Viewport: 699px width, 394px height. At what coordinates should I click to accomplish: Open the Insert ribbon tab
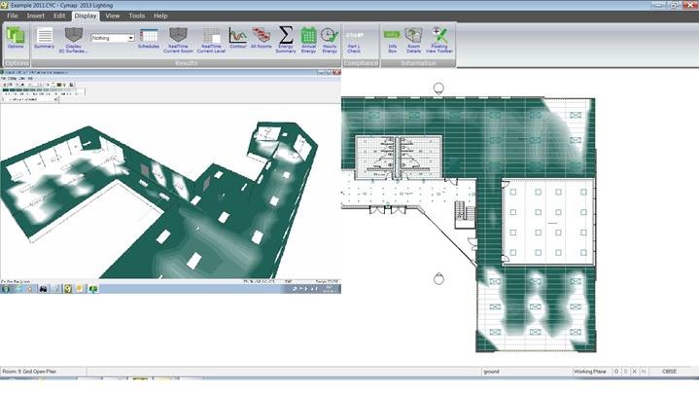pos(36,16)
